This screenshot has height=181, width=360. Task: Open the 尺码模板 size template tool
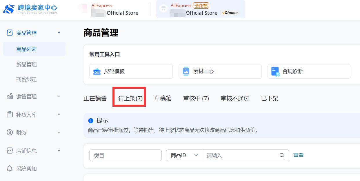point(130,71)
